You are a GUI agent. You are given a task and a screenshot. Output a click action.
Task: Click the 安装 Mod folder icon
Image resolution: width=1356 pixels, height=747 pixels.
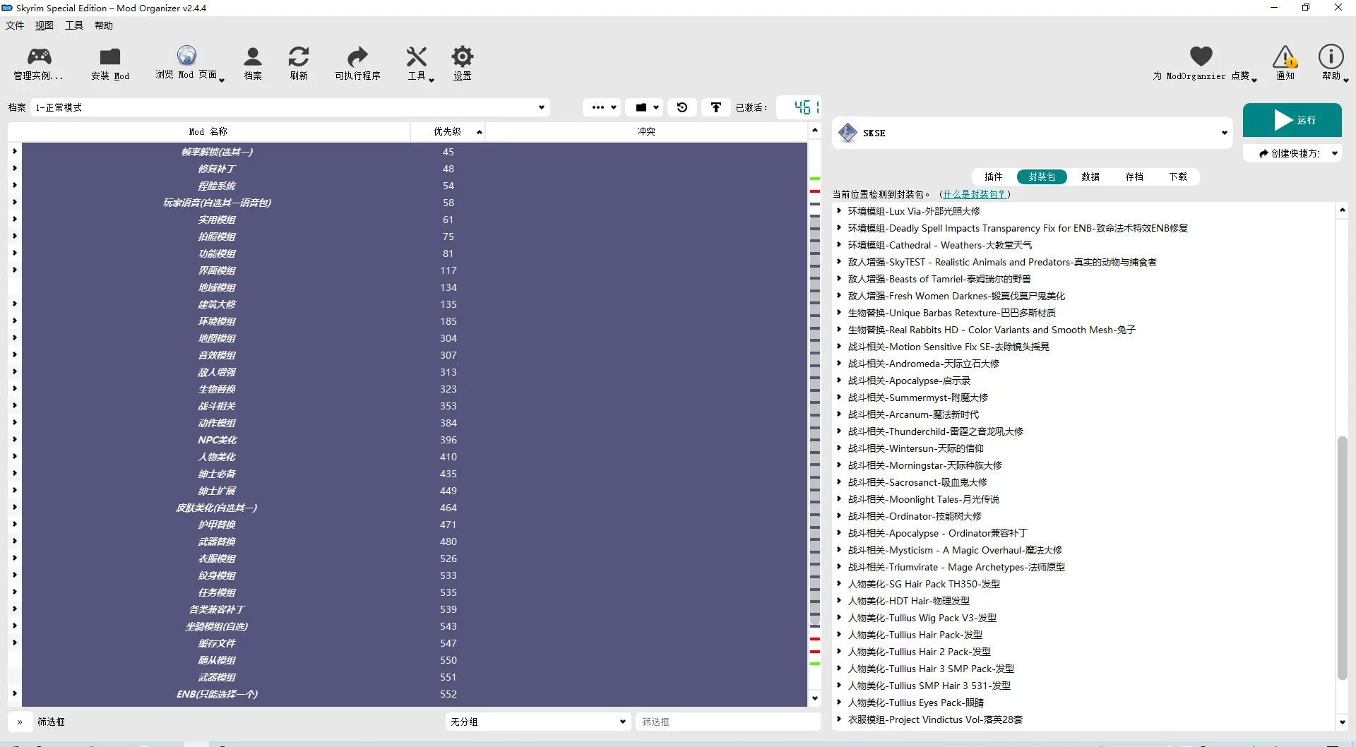point(110,56)
